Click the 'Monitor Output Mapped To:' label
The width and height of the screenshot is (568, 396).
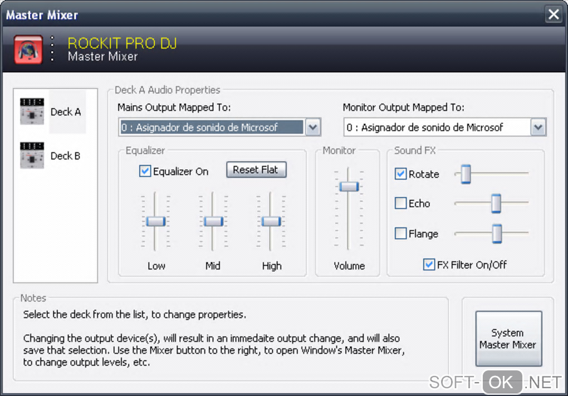[x=404, y=107]
